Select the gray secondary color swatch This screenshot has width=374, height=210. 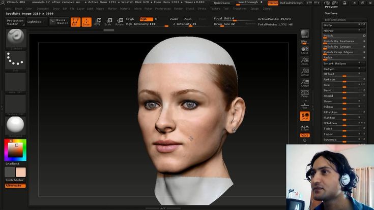[x=10, y=172]
